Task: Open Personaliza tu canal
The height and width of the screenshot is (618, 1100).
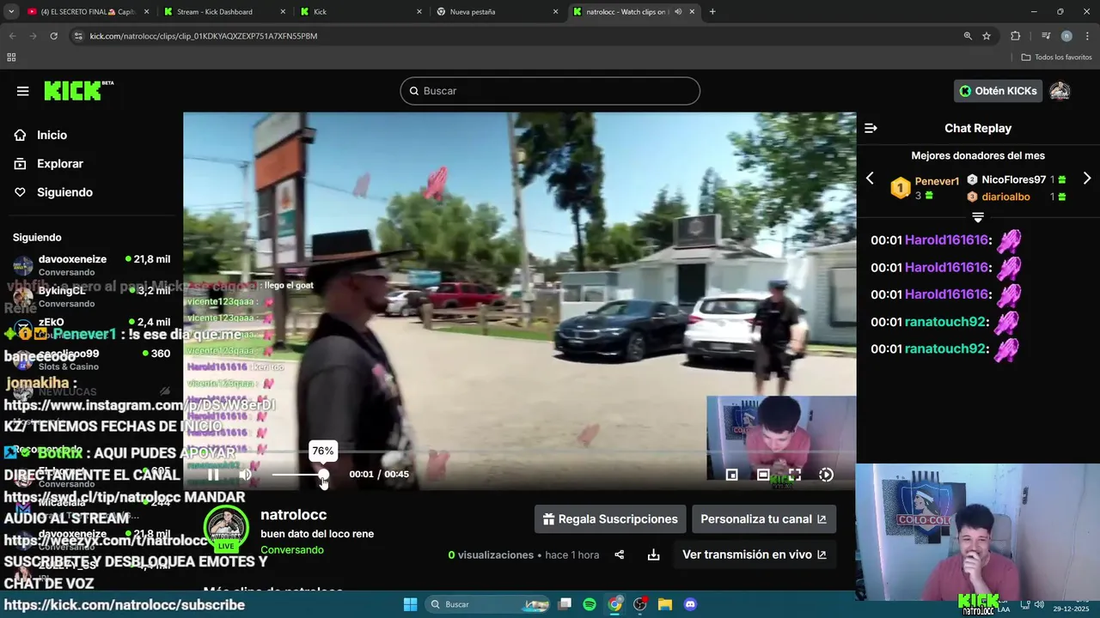Action: [x=763, y=519]
